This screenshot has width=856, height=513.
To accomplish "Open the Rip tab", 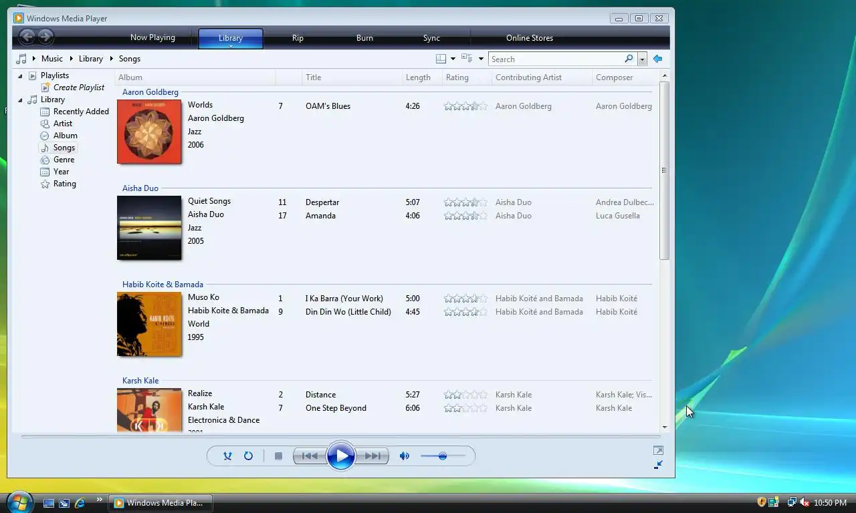I will tap(298, 38).
